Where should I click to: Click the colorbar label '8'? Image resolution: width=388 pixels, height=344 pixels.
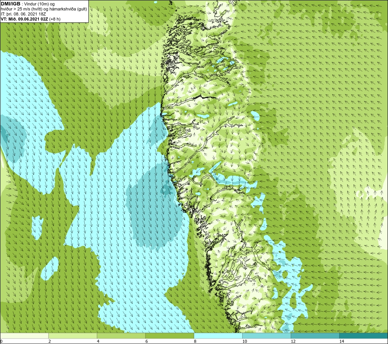(x=195, y=342)
